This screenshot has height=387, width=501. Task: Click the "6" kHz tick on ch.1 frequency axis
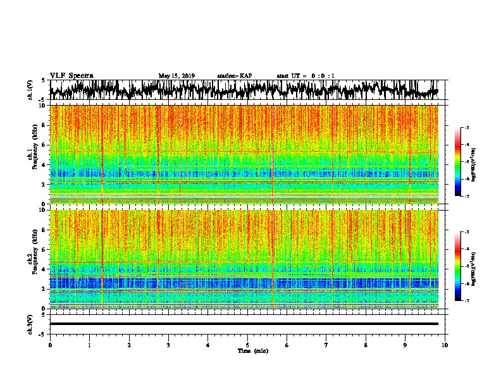click(x=44, y=145)
